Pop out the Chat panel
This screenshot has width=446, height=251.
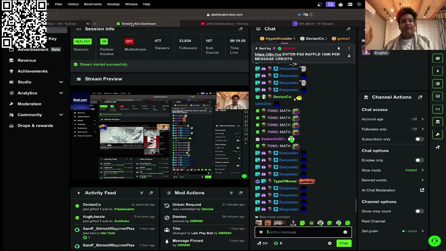click(x=348, y=29)
